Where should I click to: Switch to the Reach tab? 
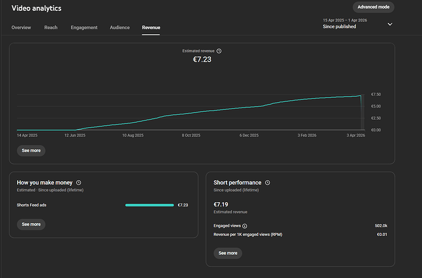pyautogui.click(x=51, y=27)
